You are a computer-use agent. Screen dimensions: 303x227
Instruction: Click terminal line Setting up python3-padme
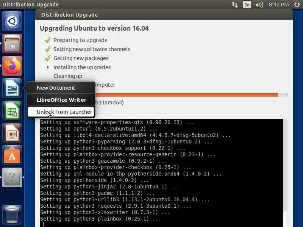[97, 193]
